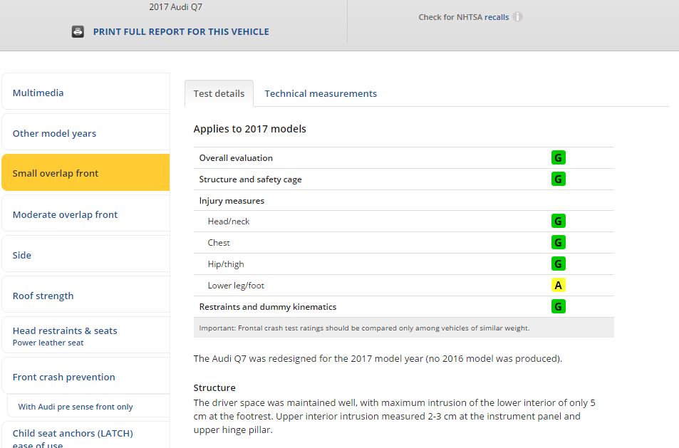Screen dimensions: 679x448
Task: Select With Audi pre sense front only
Action: (88, 407)
